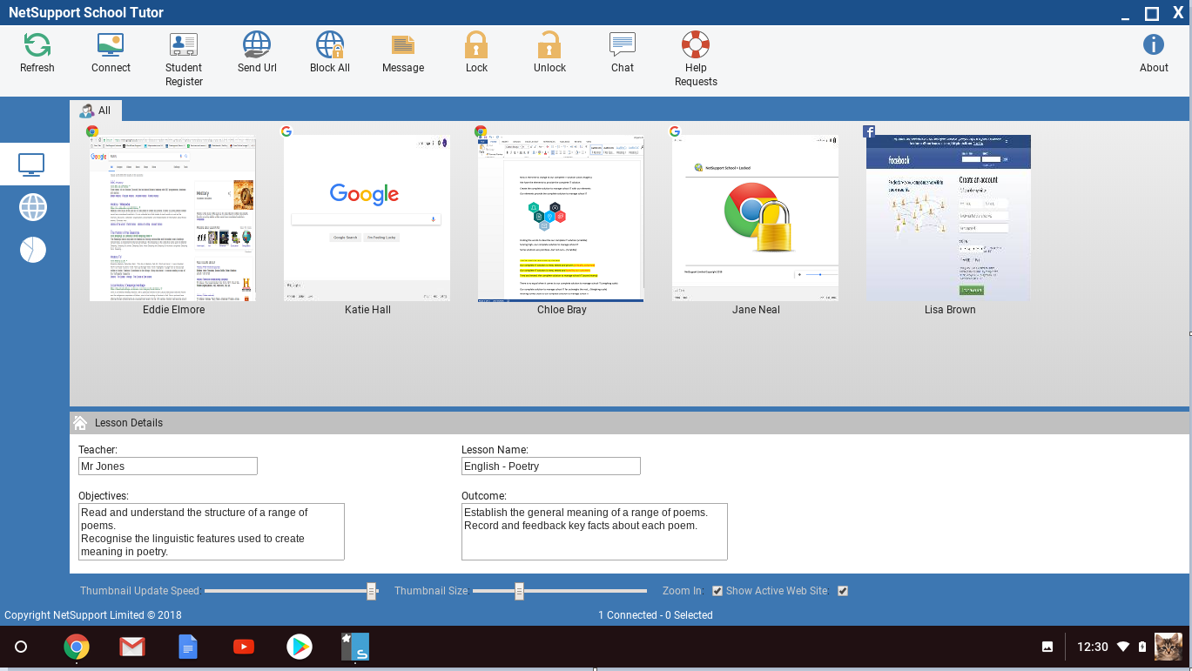Open the application usage view in sidebar
The image size is (1192, 671).
[x=31, y=250]
